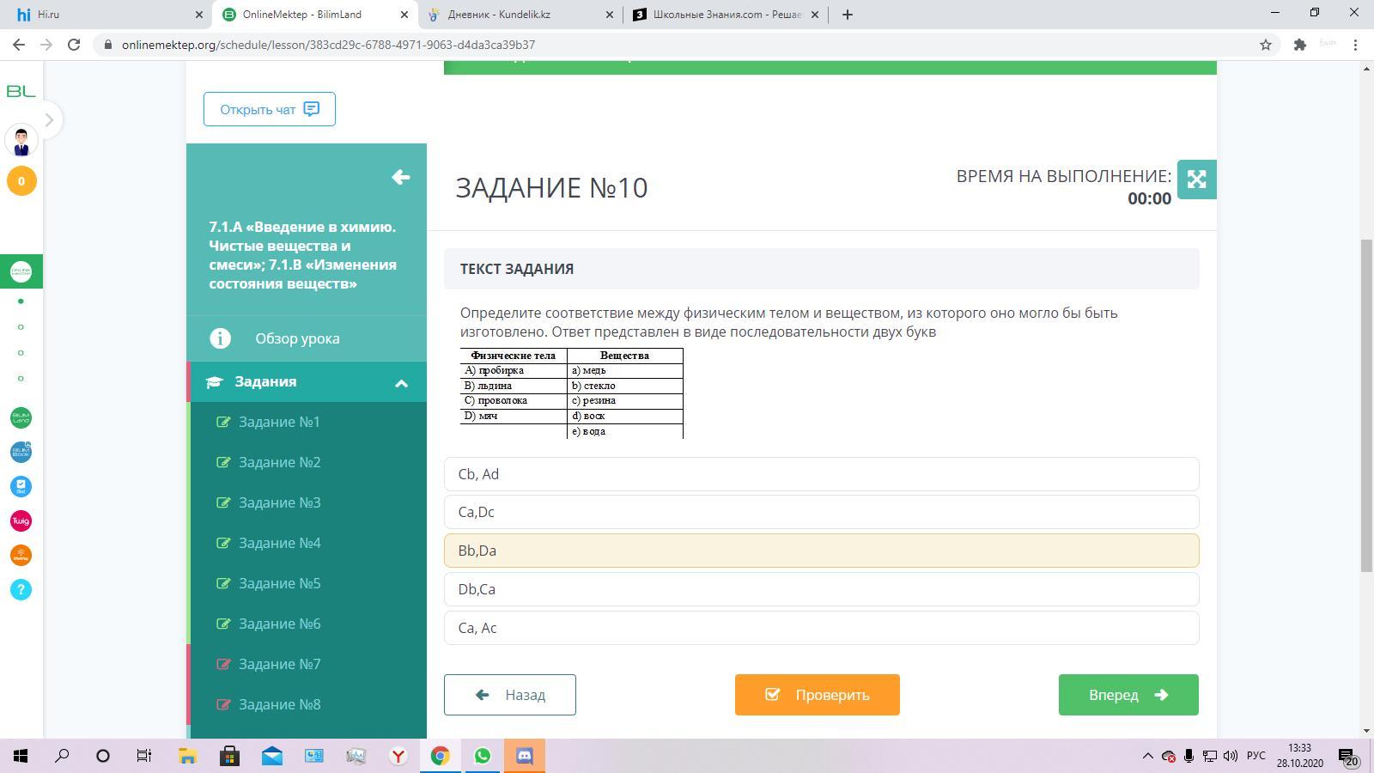Show hidden system tray icons arrow
Image resolution: width=1374 pixels, height=773 pixels.
[1147, 756]
